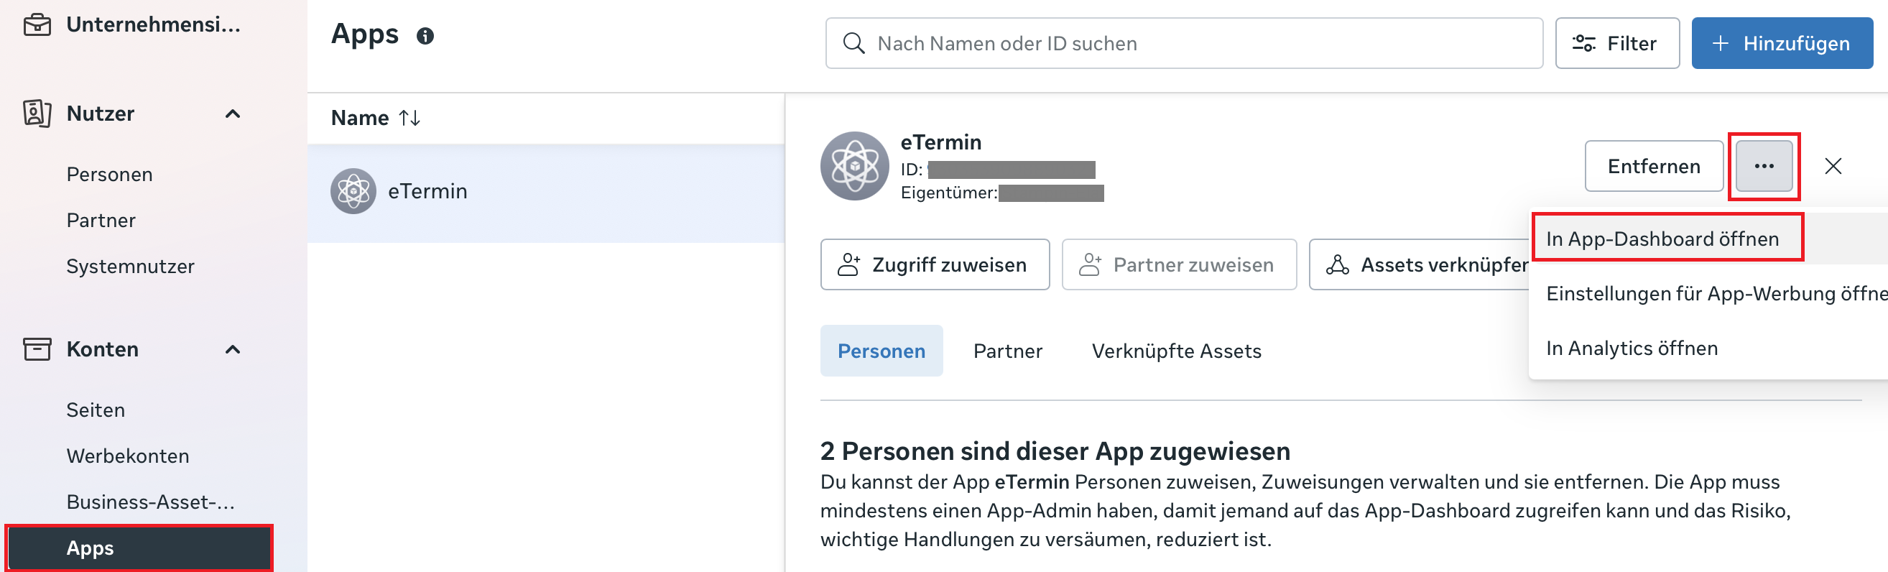The height and width of the screenshot is (572, 1888).
Task: Select the eTermin row in list
Action: (x=546, y=193)
